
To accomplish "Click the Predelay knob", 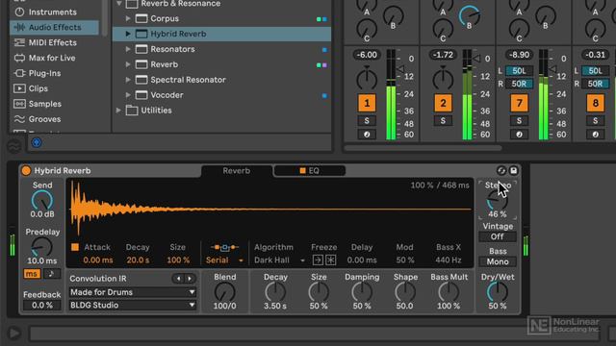I will tap(41, 247).
